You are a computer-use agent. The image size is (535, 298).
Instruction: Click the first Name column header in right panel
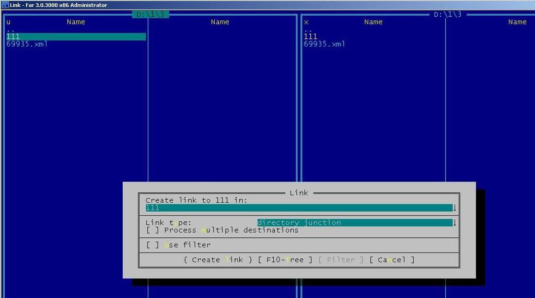(373, 22)
